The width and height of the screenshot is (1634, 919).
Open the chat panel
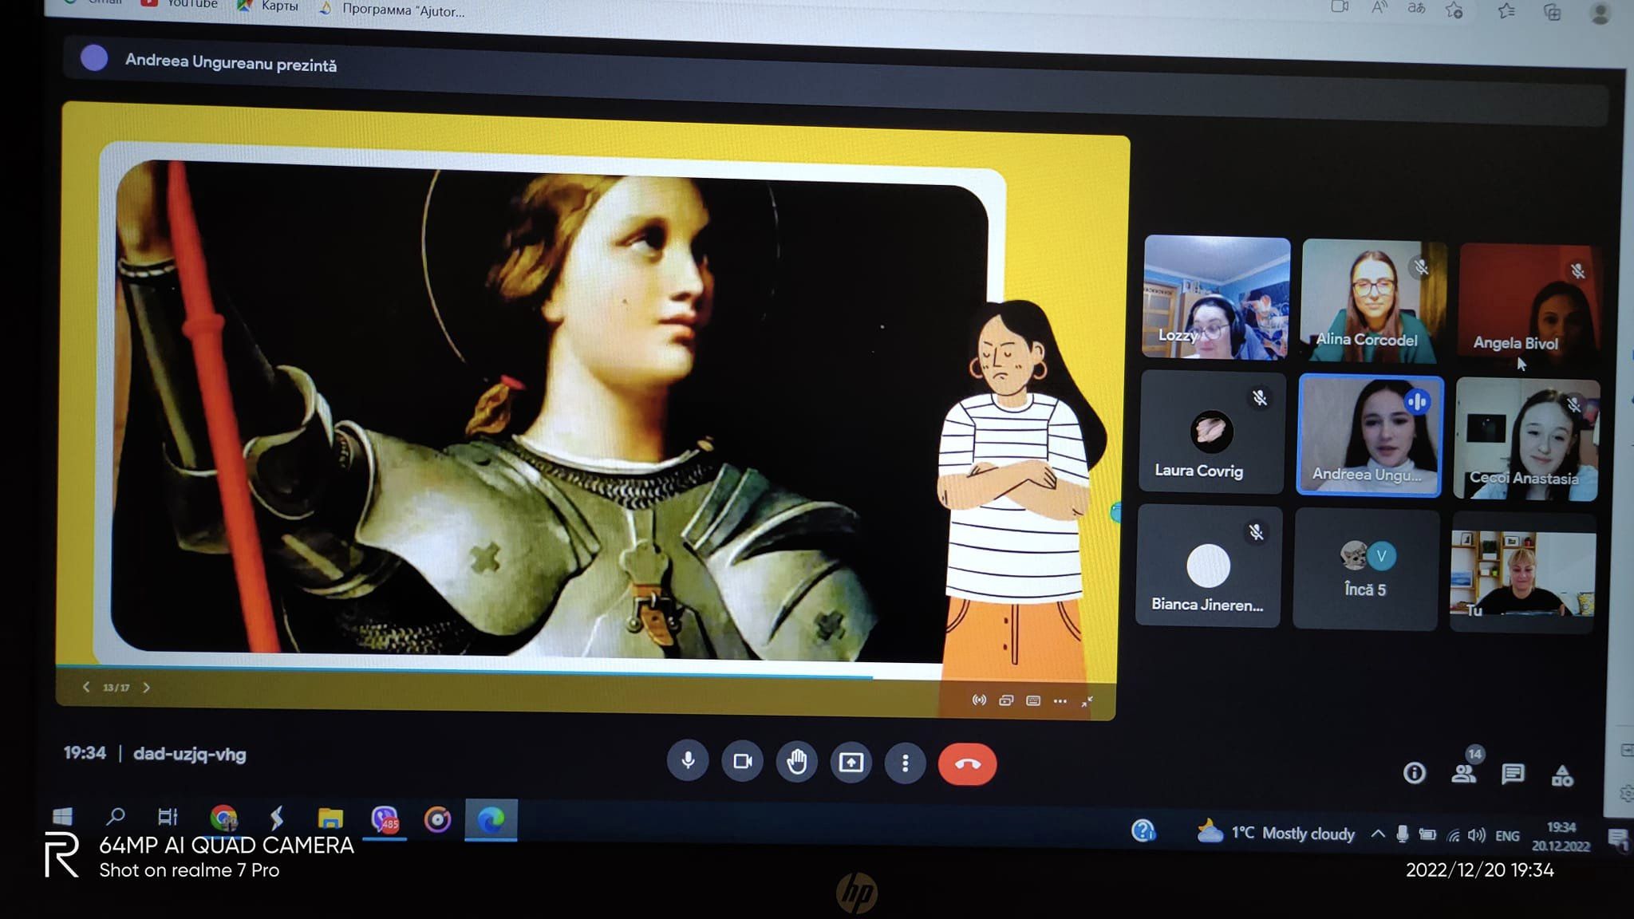(x=1513, y=774)
